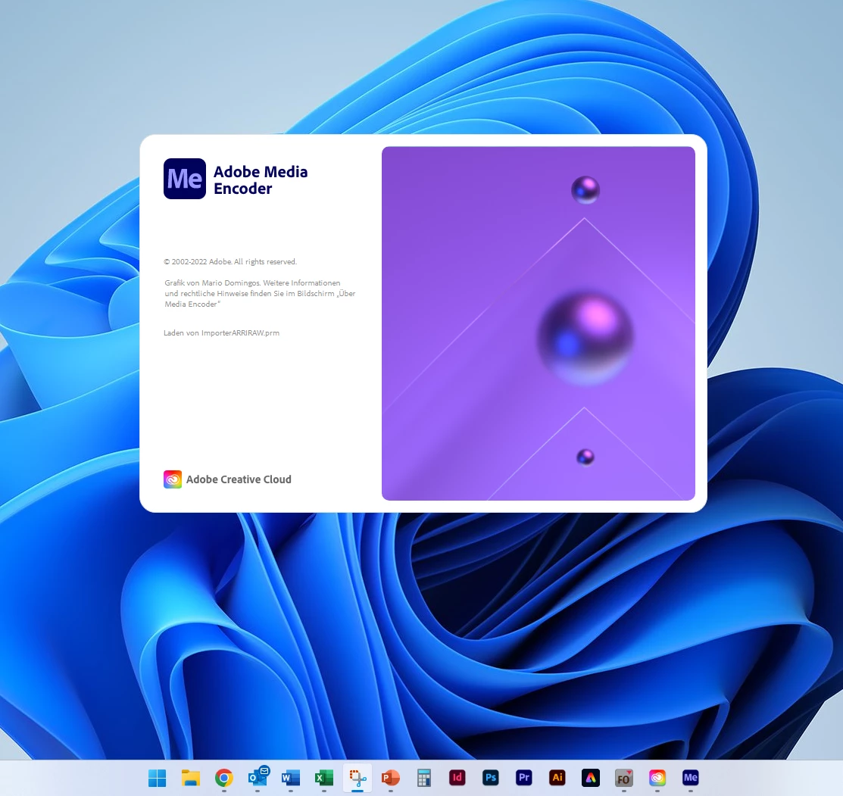Open the black Adobe app icon in the taskbar

pos(591,777)
